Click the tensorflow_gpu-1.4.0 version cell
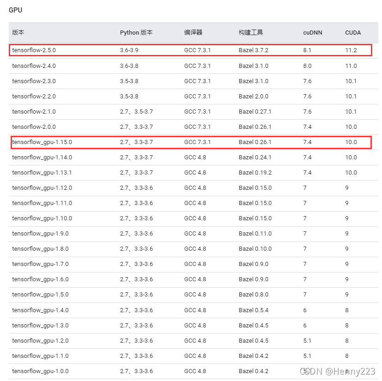Image resolution: width=382 pixels, height=381 pixels. pyautogui.click(x=40, y=310)
